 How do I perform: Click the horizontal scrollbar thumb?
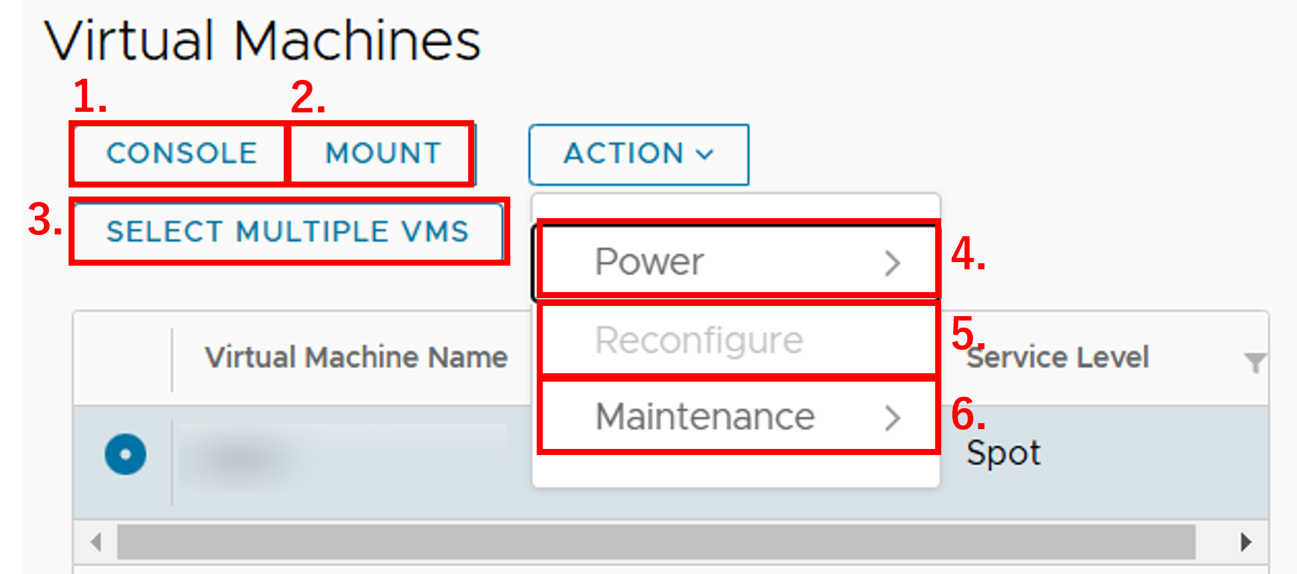[x=655, y=542]
